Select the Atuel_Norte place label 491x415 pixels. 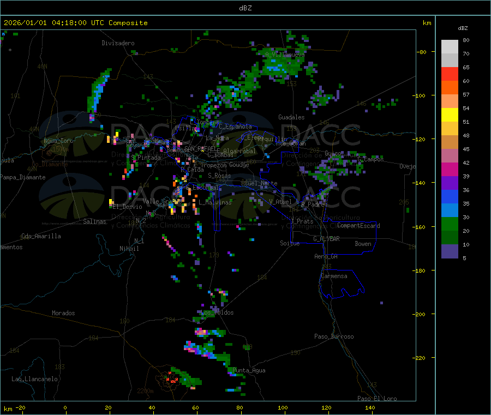(259, 183)
